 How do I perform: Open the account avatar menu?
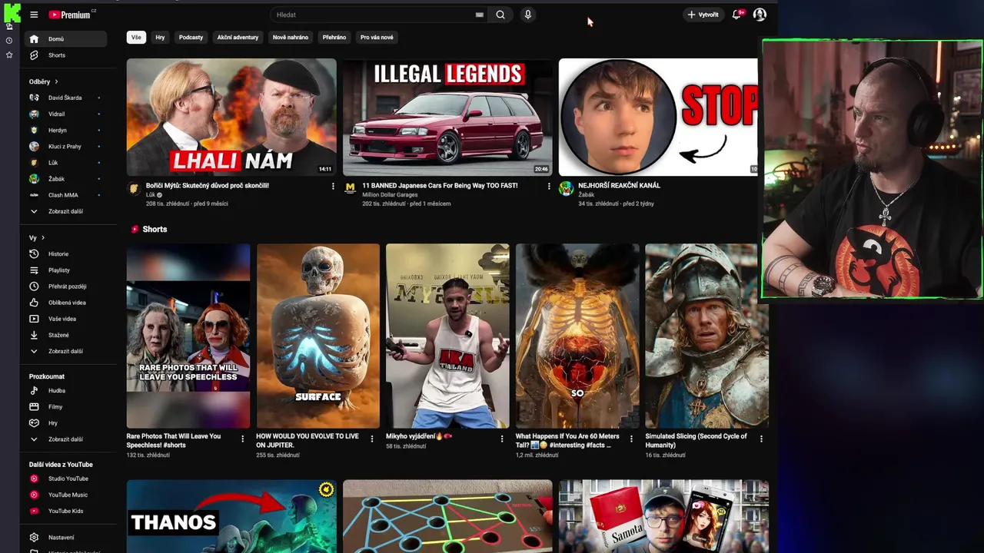(760, 15)
